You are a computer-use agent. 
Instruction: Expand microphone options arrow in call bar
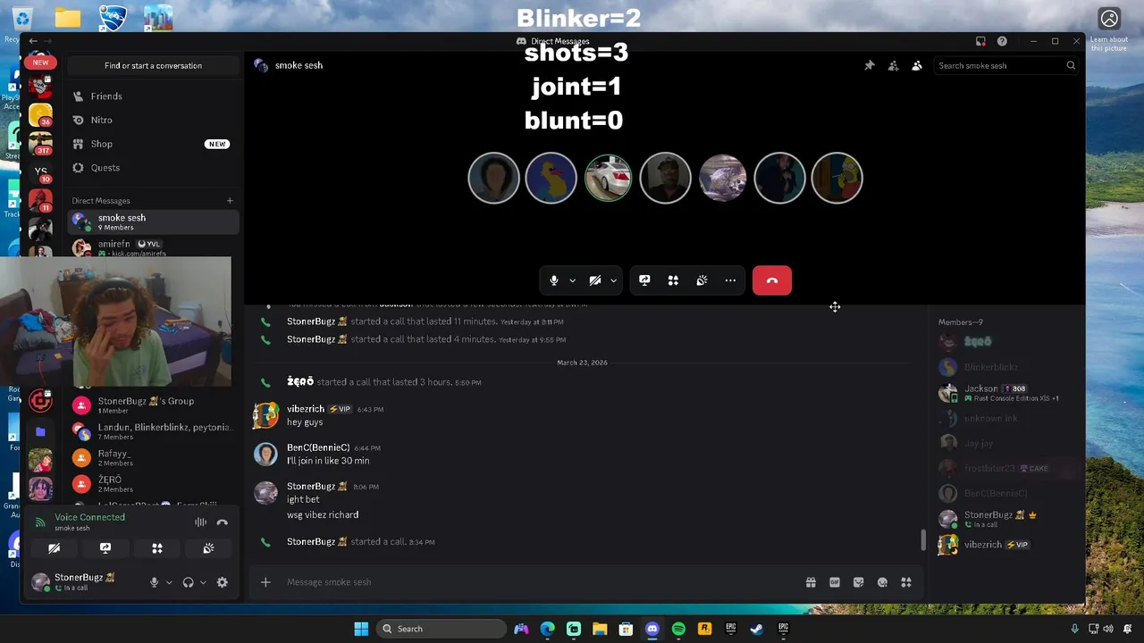[572, 280]
